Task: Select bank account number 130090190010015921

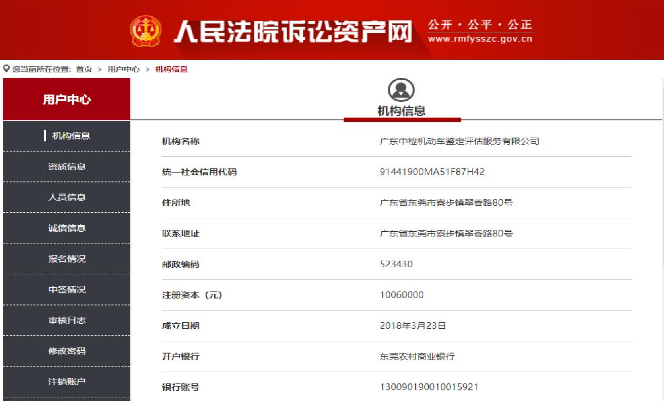Action: click(x=429, y=387)
